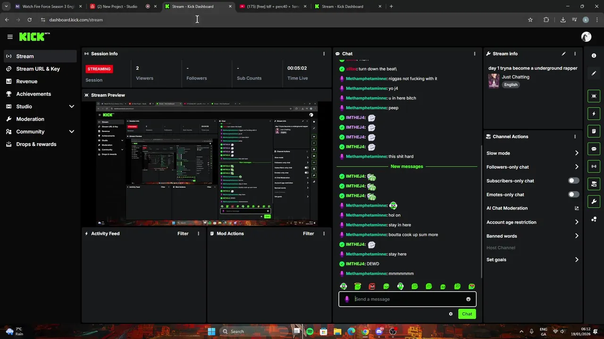Click the Send a message field
This screenshot has width=604, height=339.
[407, 299]
